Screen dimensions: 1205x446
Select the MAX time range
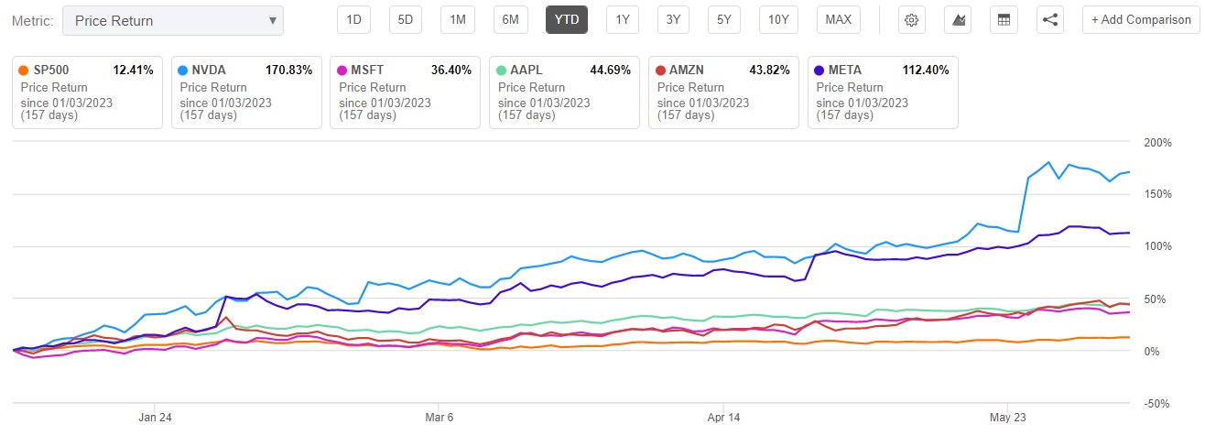click(x=838, y=20)
